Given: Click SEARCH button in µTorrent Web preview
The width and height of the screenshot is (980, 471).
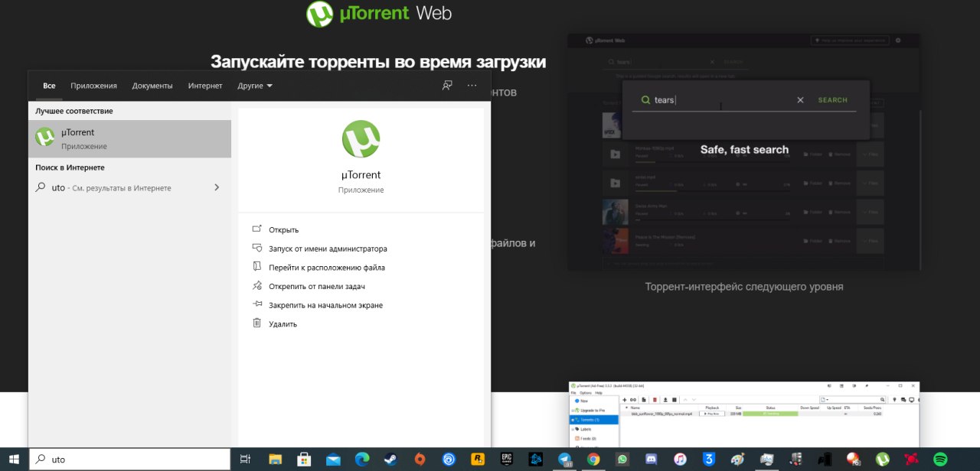Looking at the screenshot, I should [832, 100].
